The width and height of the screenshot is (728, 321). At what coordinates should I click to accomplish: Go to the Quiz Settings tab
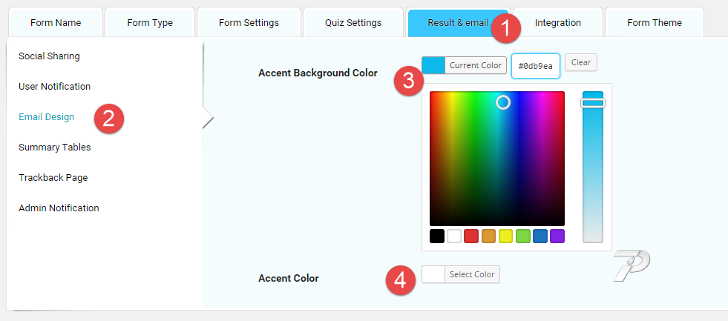[353, 22]
